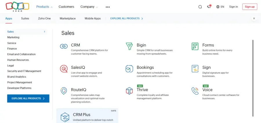Click the blue Explore All Products button
The width and height of the screenshot is (261, 123).
pyautogui.click(x=28, y=98)
